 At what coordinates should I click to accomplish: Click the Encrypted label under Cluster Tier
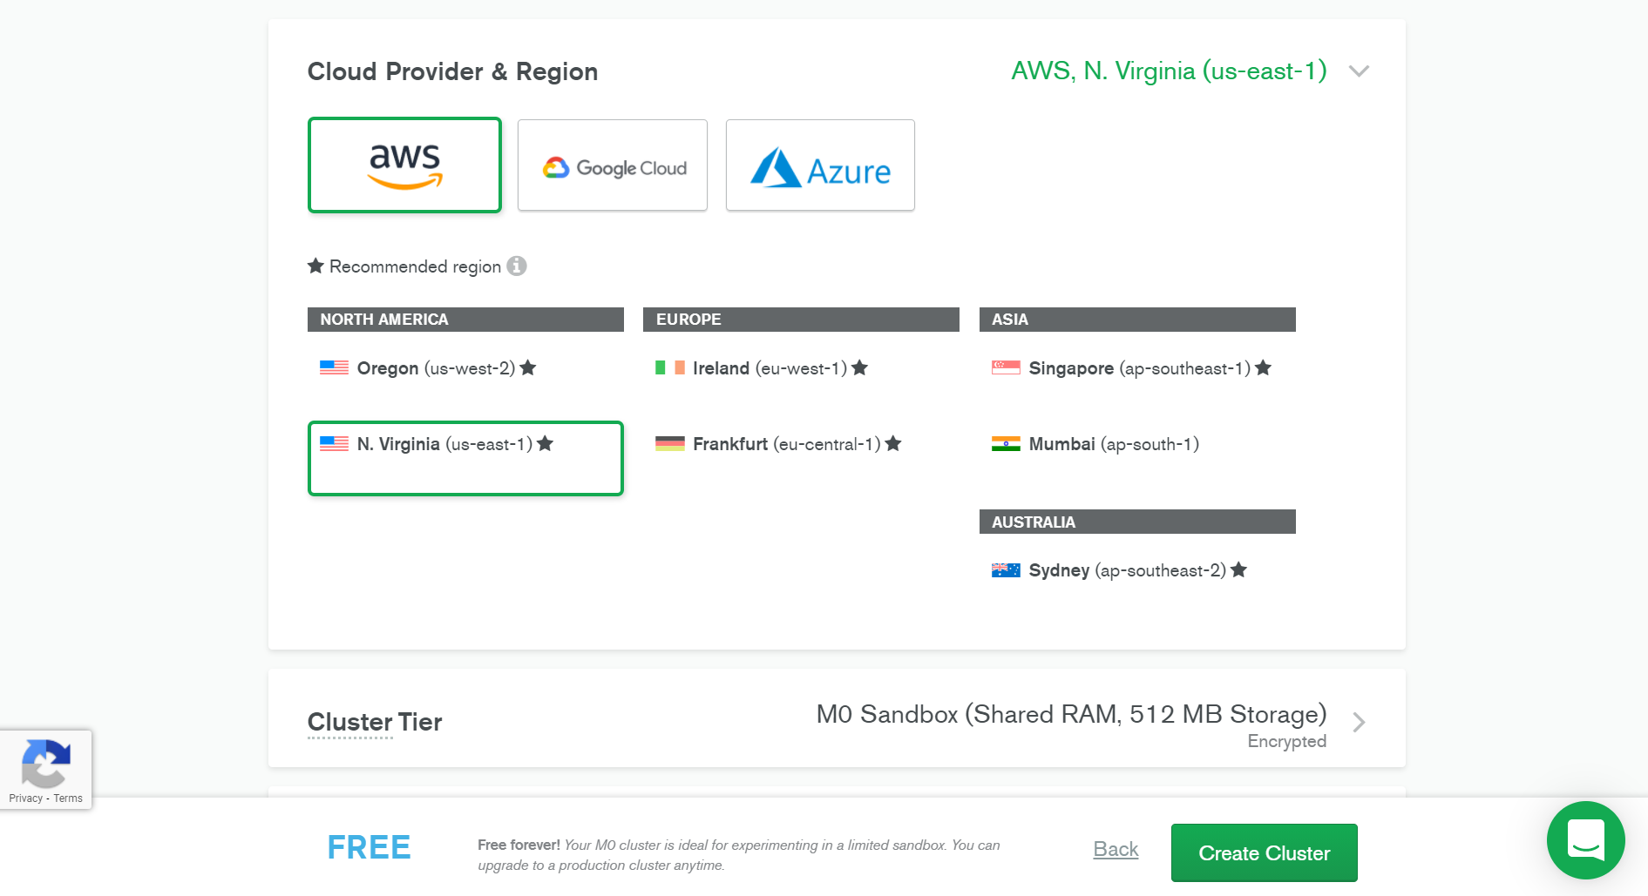[1286, 741]
